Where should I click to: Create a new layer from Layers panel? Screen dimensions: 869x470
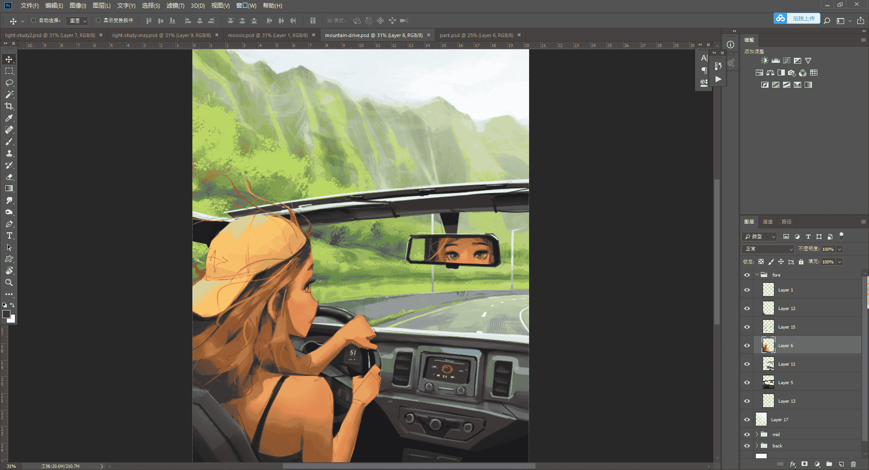click(841, 464)
